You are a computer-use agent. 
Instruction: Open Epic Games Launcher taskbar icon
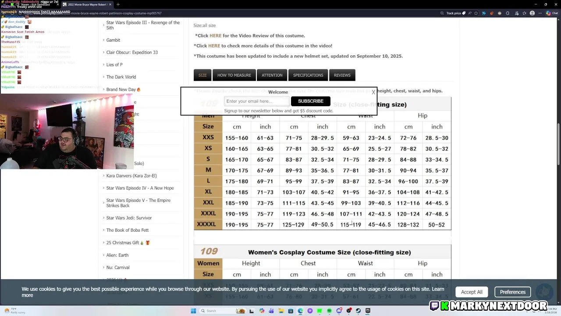(x=368, y=311)
